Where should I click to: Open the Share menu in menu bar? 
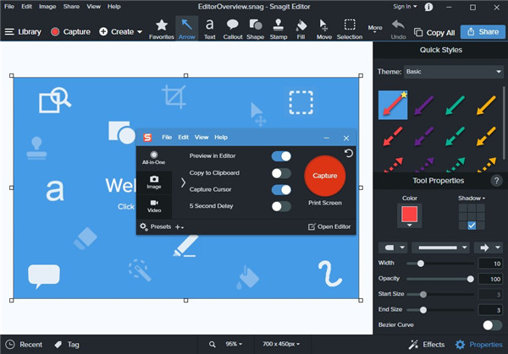[x=71, y=7]
